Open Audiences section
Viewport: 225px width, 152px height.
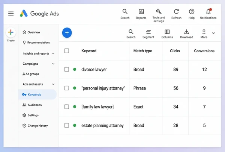coord(32,105)
